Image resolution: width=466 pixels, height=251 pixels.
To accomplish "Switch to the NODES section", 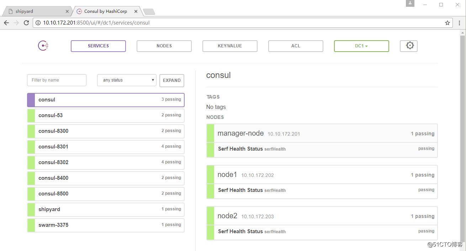I will [x=164, y=46].
